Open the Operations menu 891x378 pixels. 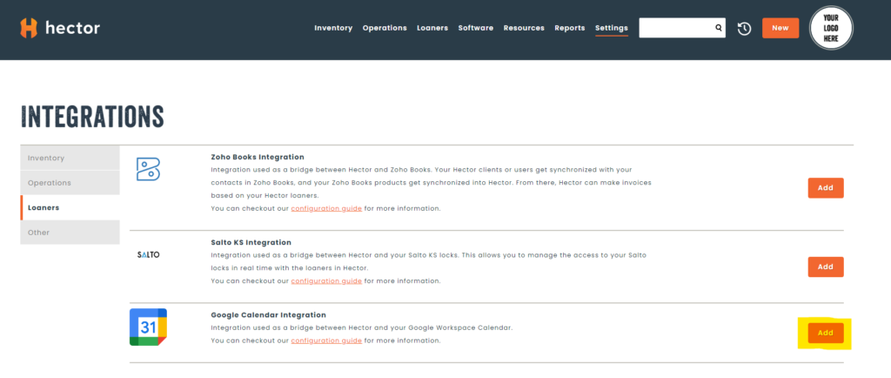[385, 28]
